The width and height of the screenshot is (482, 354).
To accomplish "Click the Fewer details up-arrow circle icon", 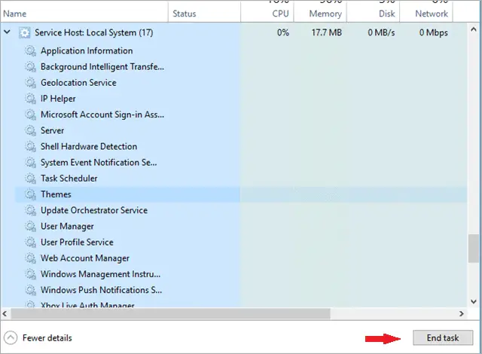I will (x=11, y=337).
